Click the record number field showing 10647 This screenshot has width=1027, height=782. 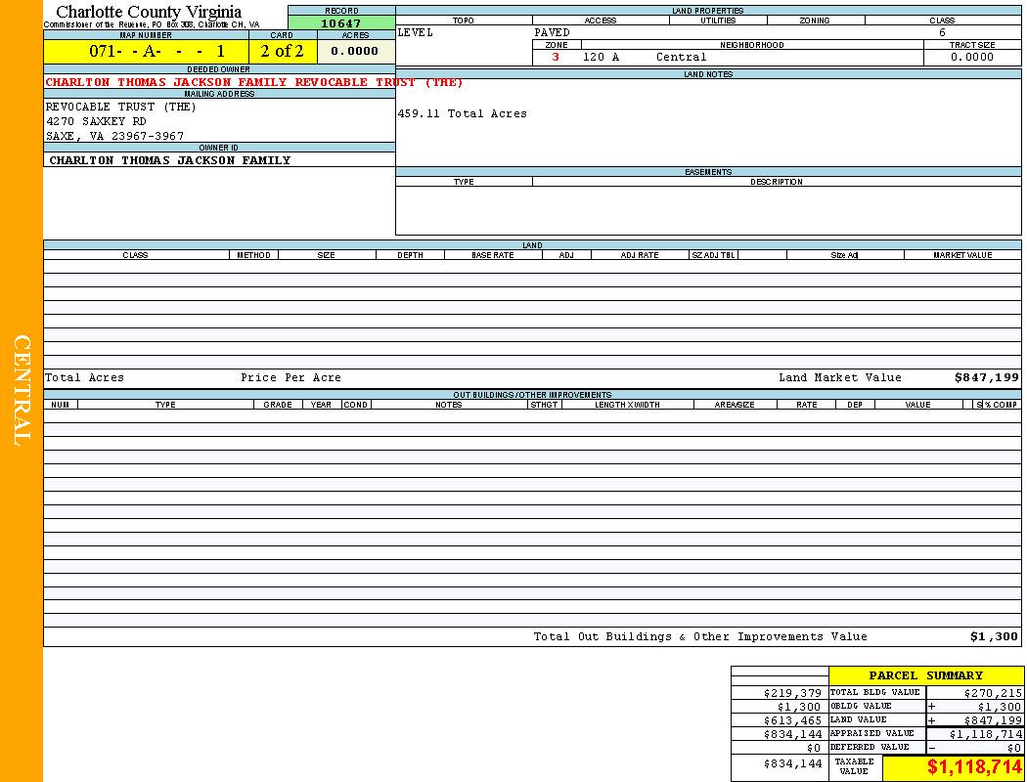coord(340,23)
